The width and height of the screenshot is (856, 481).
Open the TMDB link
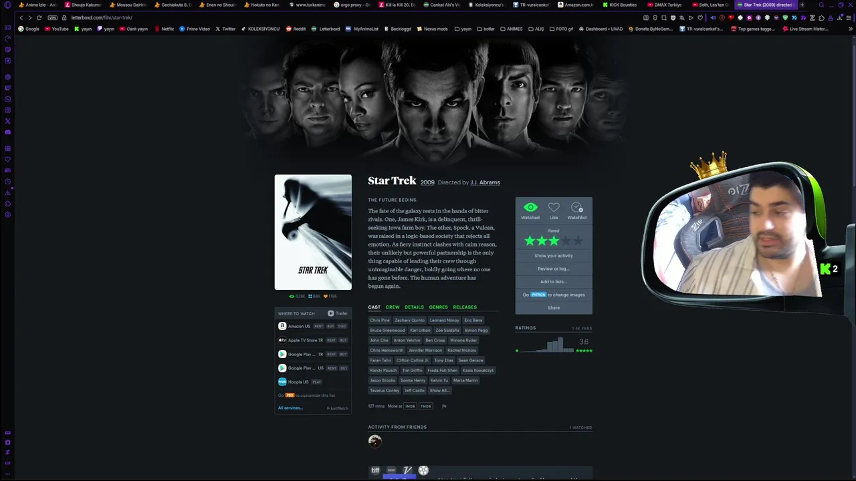click(425, 406)
